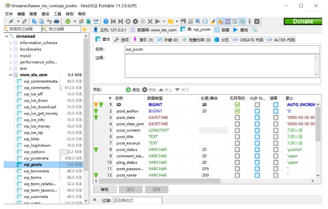This screenshot has height=209, width=328.
Task: Toggle allow NULL for post_title column
Action: (257, 137)
